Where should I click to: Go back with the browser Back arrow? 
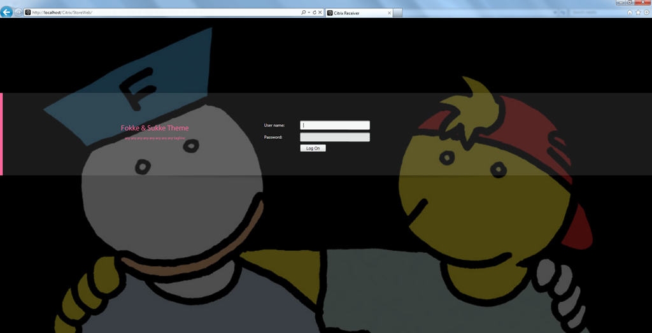(6, 12)
